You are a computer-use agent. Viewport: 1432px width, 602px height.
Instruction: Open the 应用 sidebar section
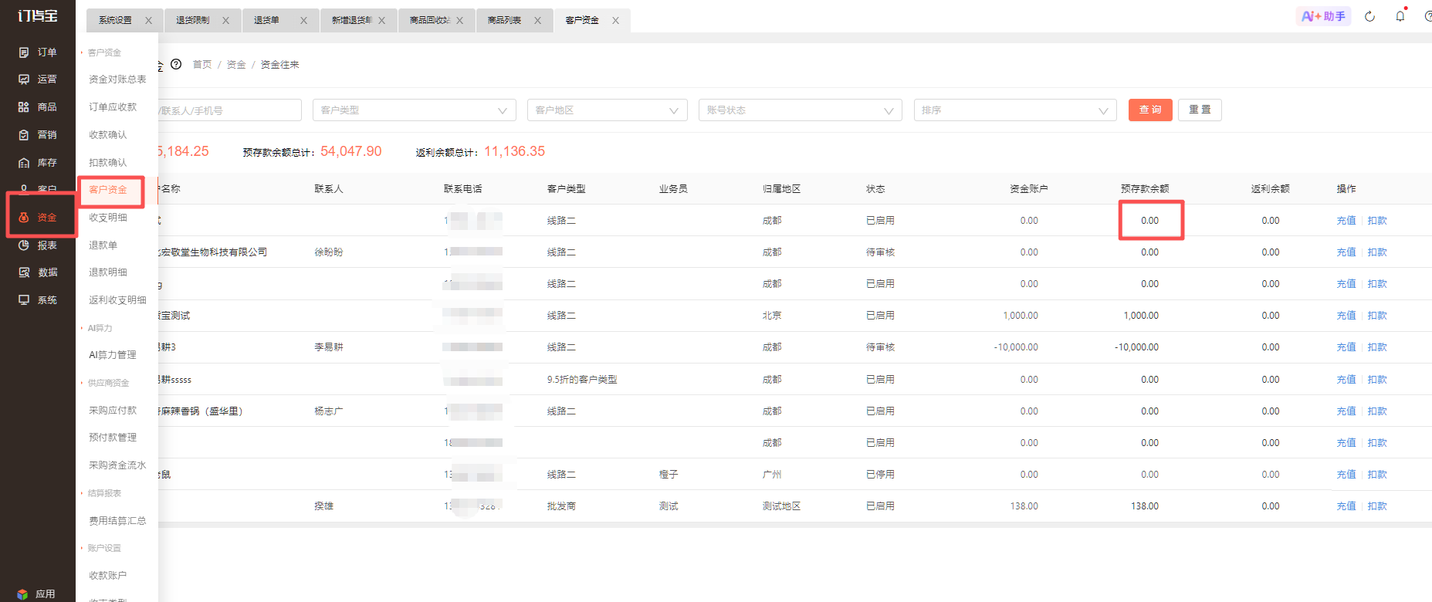coord(36,594)
